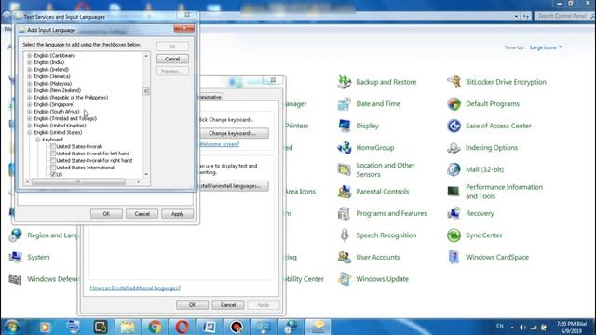Click the language list vertical scrollbar thumb
This screenshot has width=596, height=335.
pos(146,91)
